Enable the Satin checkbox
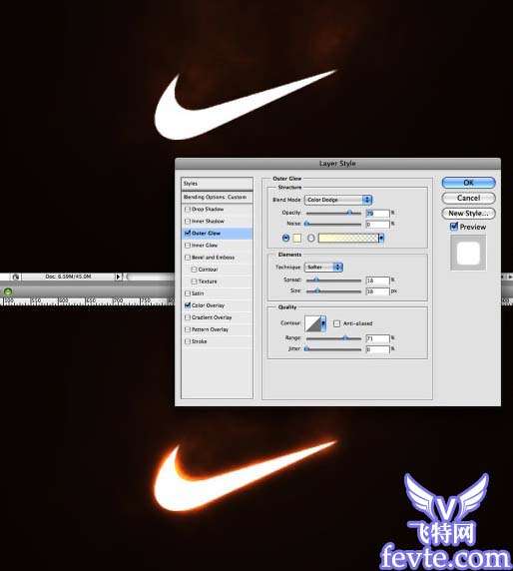Screen dimensions: 513x571 click(188, 293)
